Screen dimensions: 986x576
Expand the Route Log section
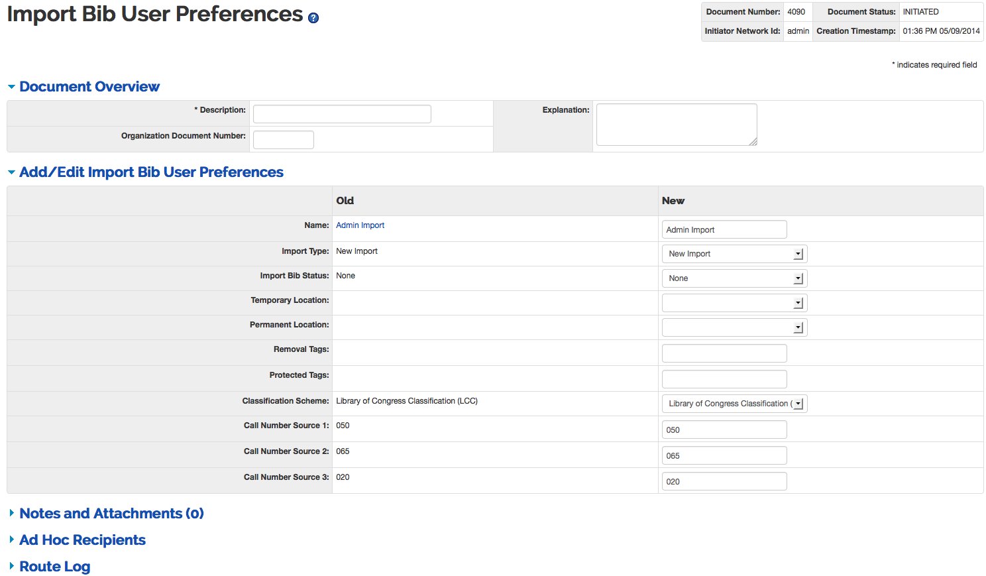point(50,567)
